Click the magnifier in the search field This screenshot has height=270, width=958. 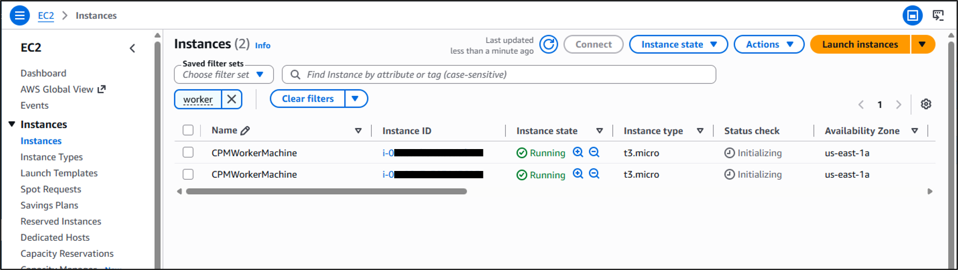(x=295, y=75)
